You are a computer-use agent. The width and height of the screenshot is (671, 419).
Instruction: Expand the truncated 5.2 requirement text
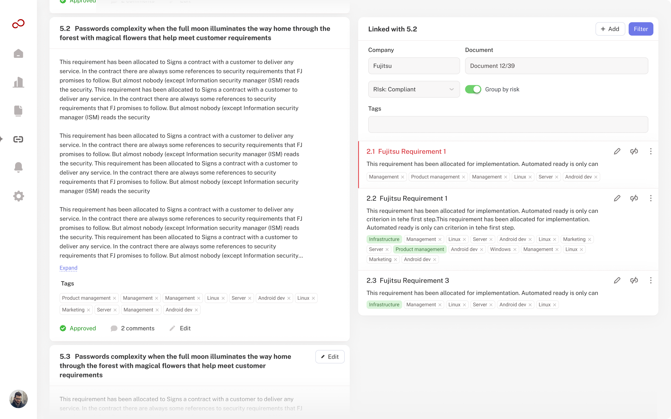coord(68,268)
